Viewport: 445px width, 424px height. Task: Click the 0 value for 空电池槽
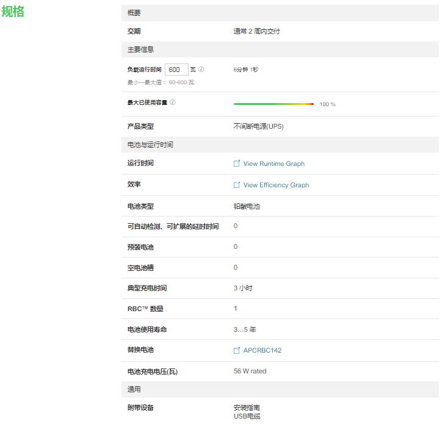[x=236, y=267]
